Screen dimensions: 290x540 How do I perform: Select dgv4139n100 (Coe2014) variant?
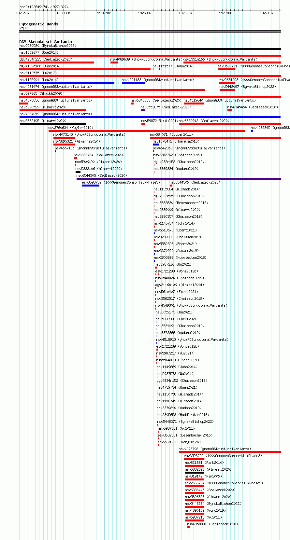click(40, 66)
